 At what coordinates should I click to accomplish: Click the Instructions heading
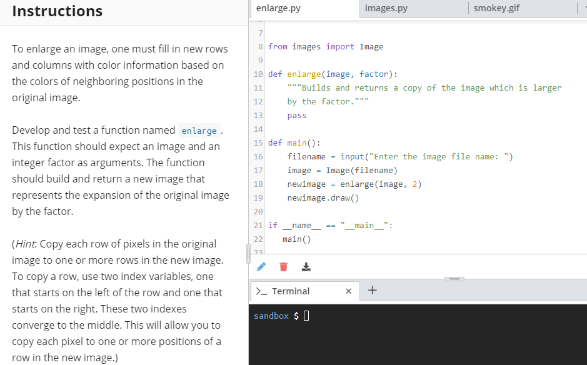57,11
